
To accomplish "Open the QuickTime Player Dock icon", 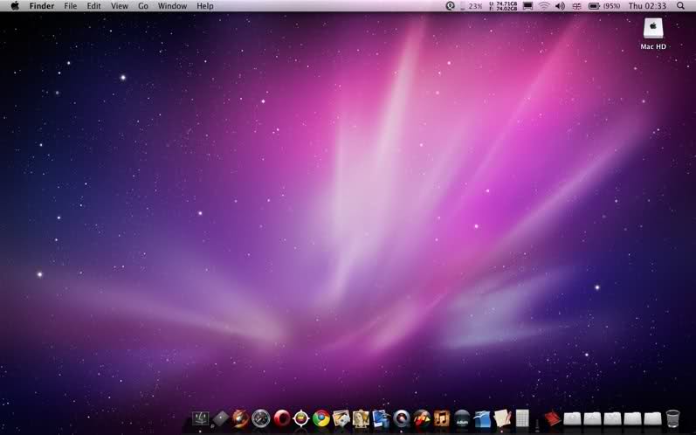I will pyautogui.click(x=401, y=418).
